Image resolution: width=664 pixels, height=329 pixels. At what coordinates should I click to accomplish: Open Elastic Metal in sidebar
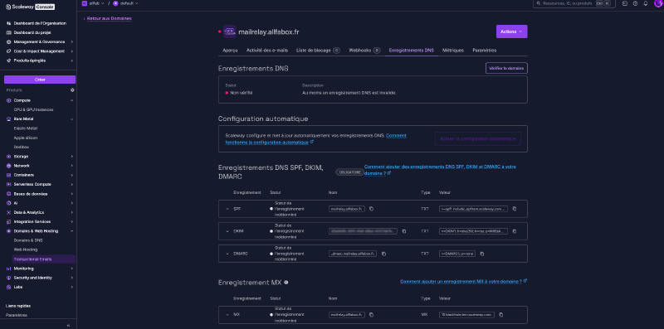[26, 128]
